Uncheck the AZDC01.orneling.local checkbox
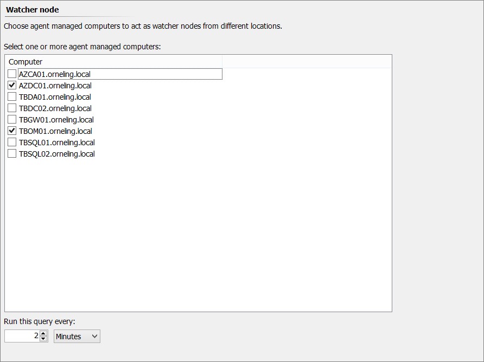Image resolution: width=484 pixels, height=362 pixels. tap(12, 85)
